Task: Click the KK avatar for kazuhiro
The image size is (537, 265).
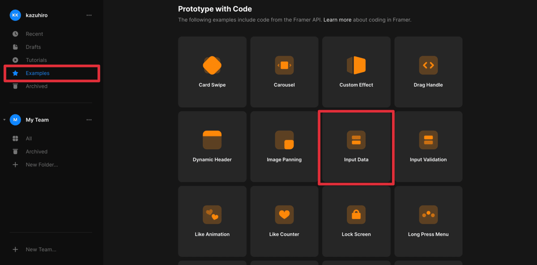Action: 15,15
